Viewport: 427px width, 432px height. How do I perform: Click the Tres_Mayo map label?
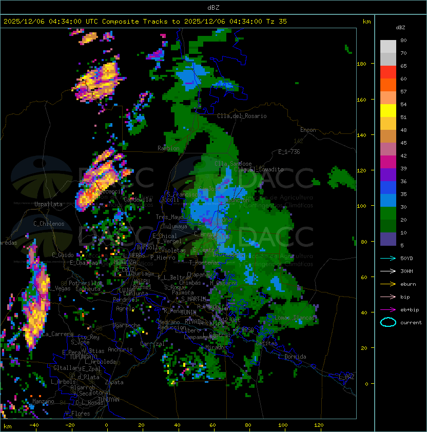pos(169,217)
